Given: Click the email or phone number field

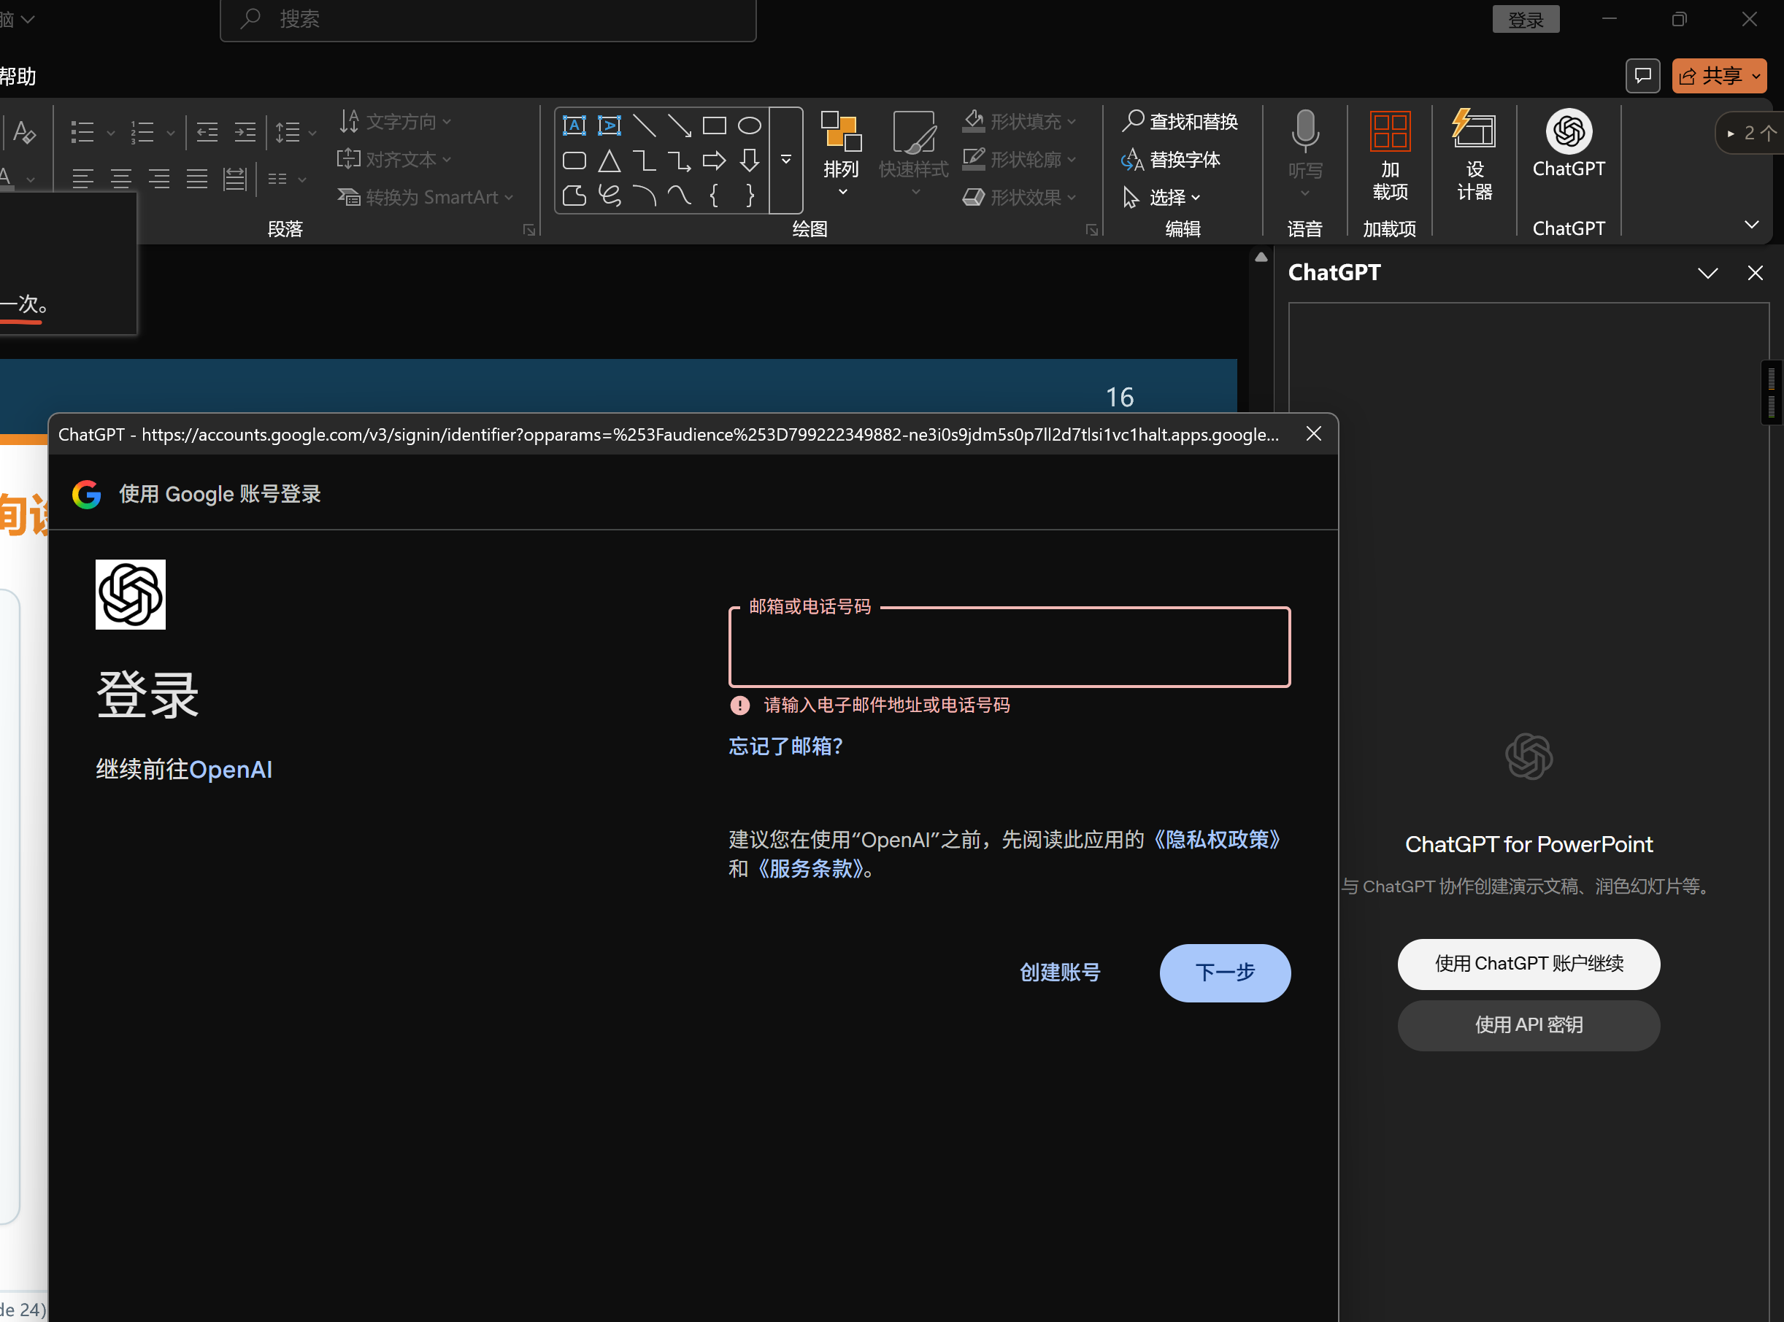Looking at the screenshot, I should pyautogui.click(x=1009, y=646).
